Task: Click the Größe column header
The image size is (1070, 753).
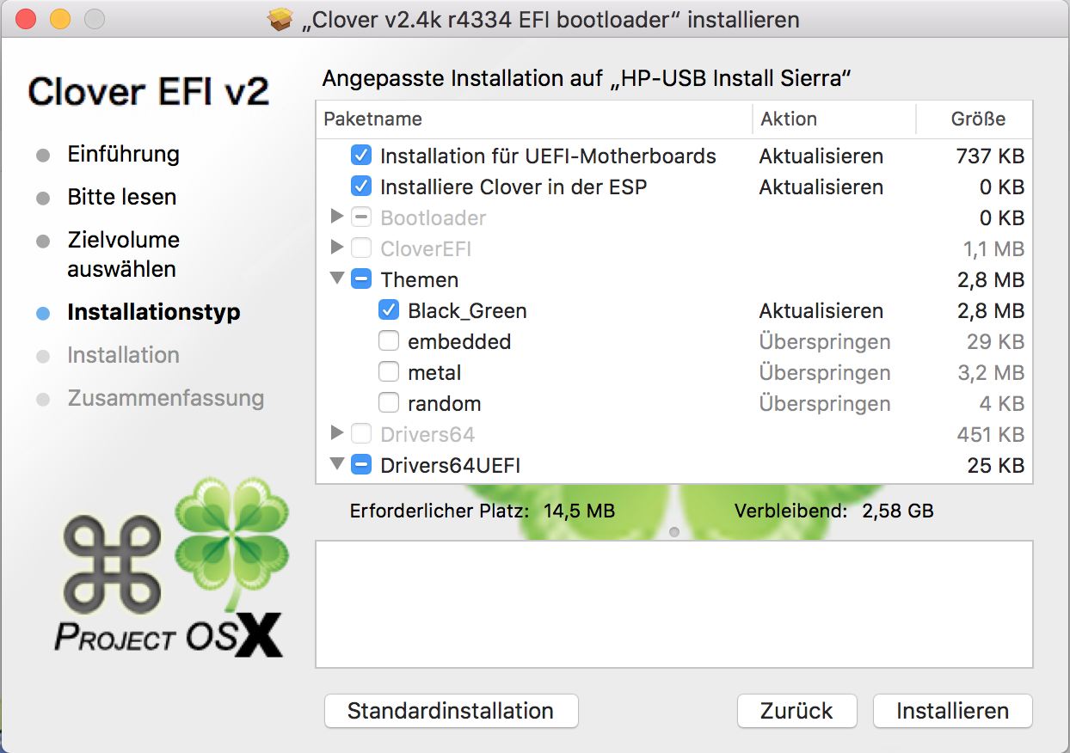Action: [x=978, y=119]
